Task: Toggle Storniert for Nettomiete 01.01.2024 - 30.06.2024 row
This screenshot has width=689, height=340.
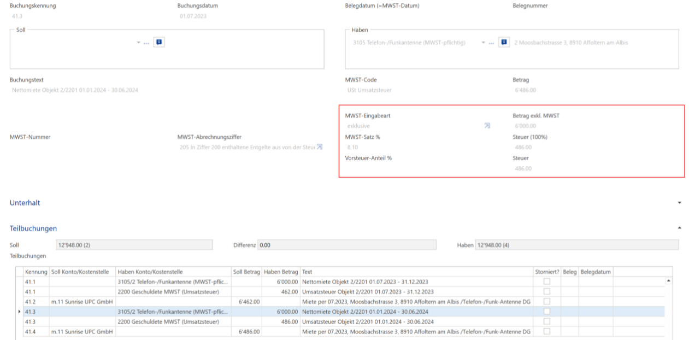Action: tap(546, 312)
